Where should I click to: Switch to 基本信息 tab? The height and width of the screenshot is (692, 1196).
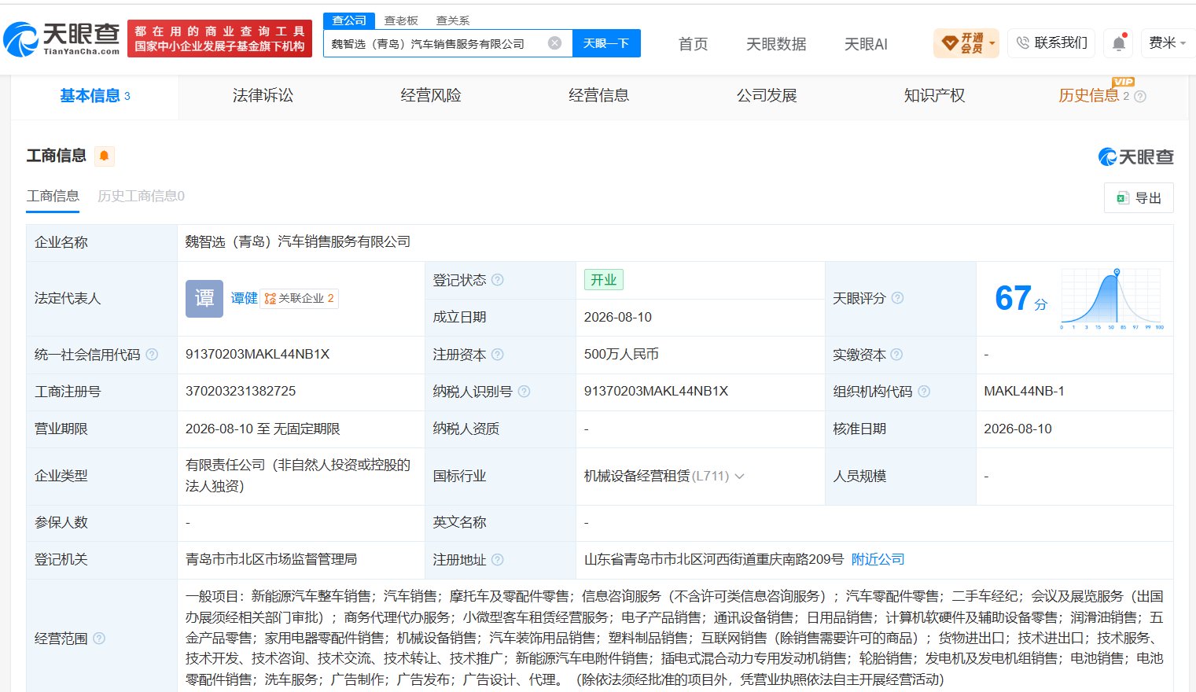[95, 96]
